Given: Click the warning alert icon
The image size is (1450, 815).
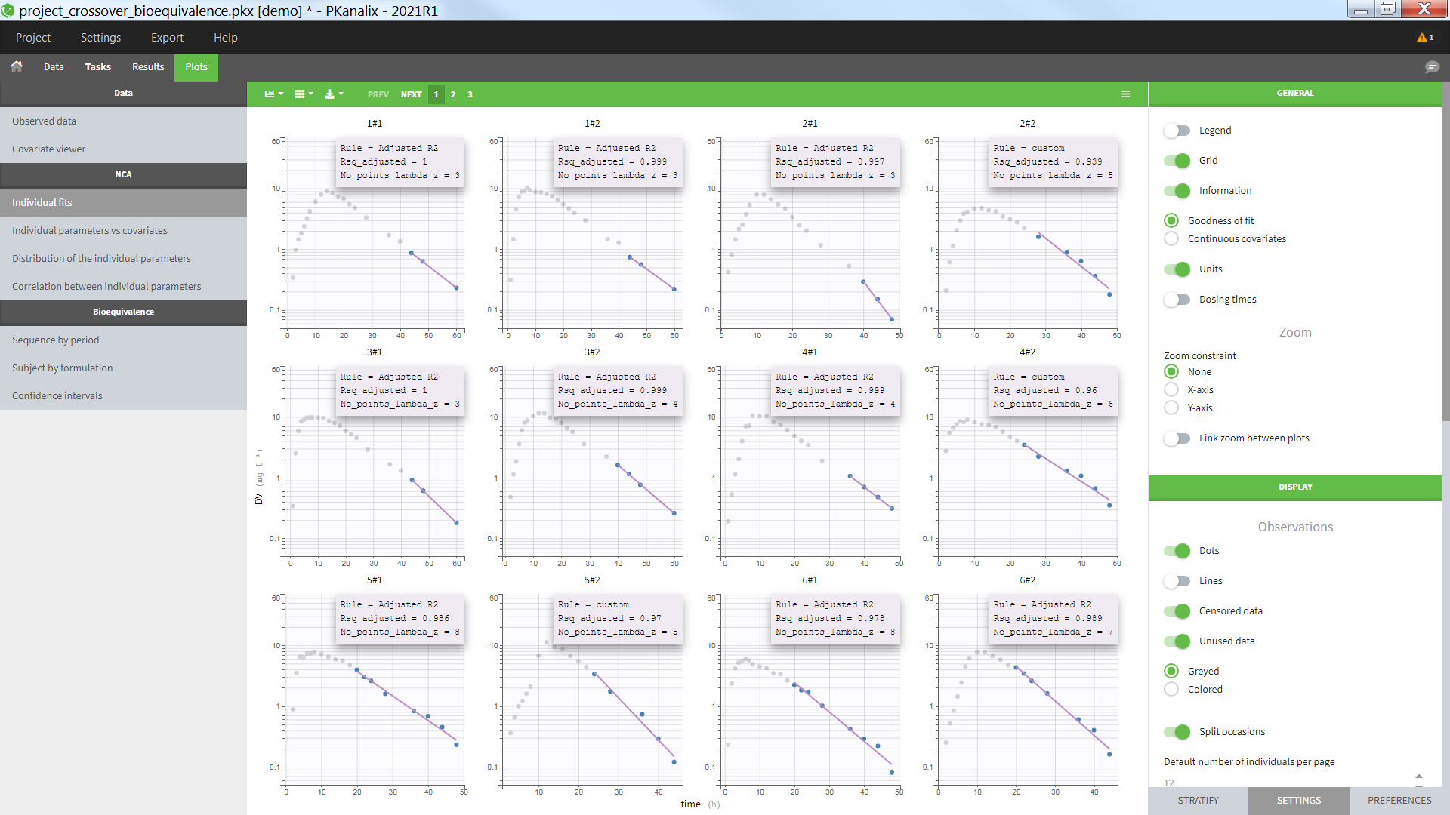Looking at the screenshot, I should click(x=1424, y=37).
